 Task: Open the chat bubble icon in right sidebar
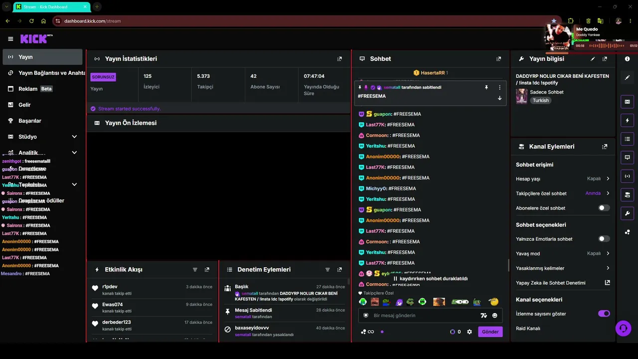[627, 157]
